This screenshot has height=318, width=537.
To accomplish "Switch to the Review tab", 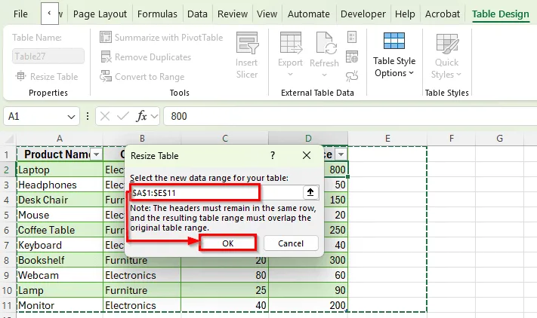I will point(233,14).
